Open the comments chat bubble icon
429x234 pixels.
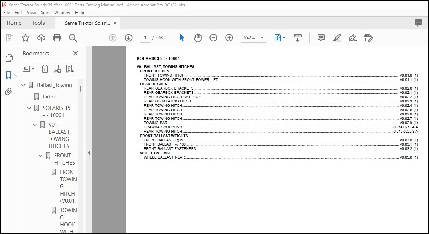pos(418,23)
